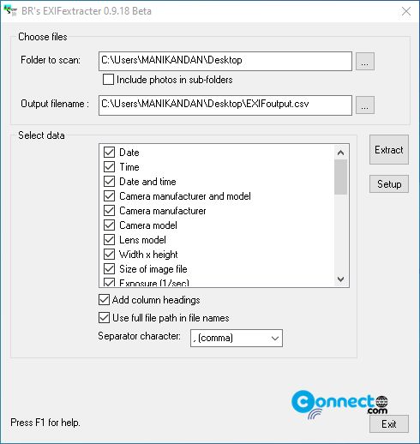Open the Setup dialog

coord(389,184)
